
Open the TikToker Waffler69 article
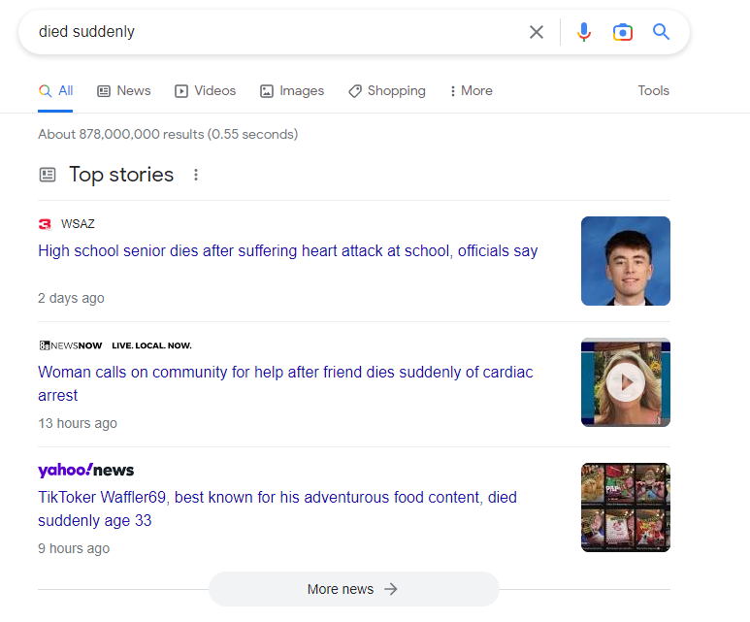point(277,508)
